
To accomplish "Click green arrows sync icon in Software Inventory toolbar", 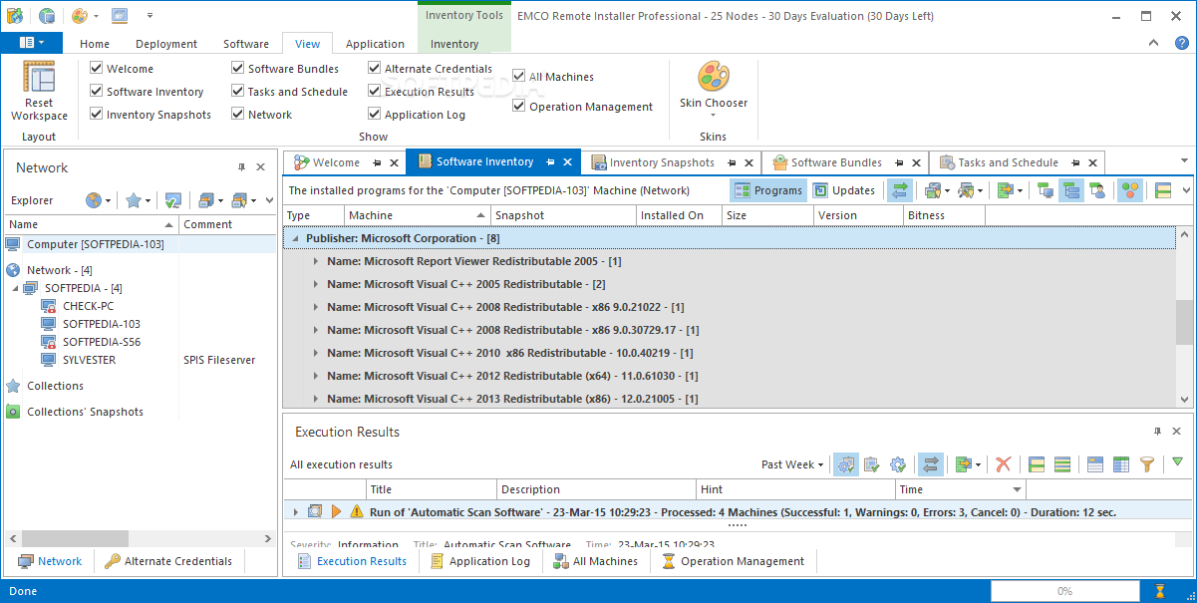I will click(900, 190).
